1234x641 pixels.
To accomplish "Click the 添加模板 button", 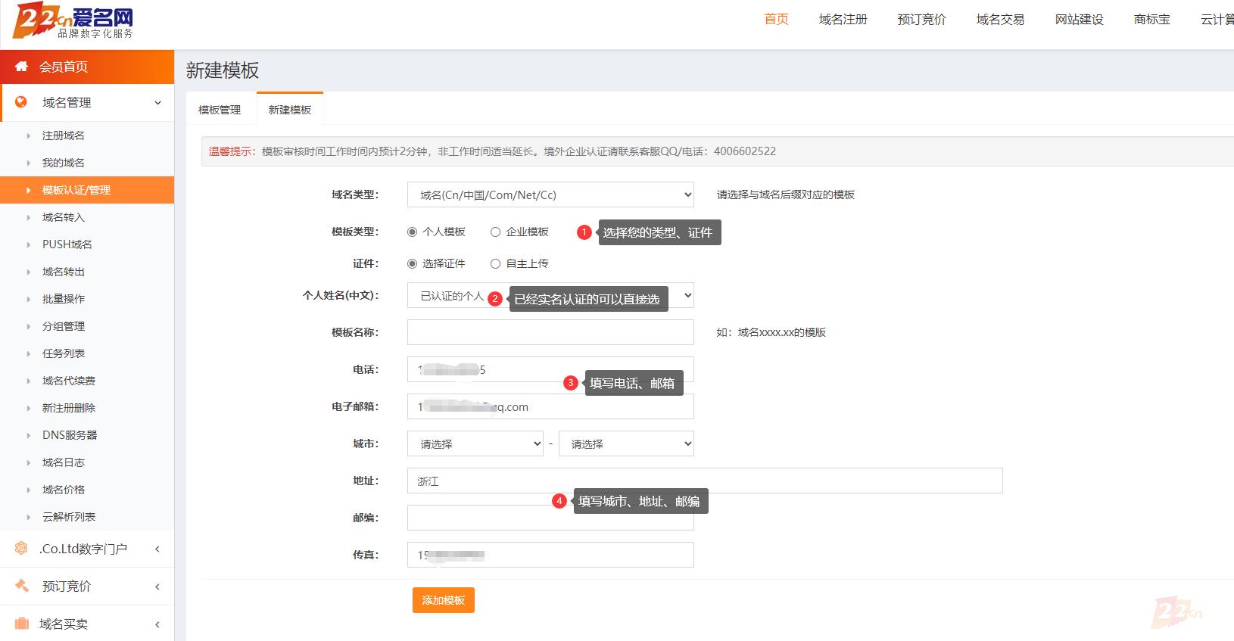I will [x=443, y=600].
